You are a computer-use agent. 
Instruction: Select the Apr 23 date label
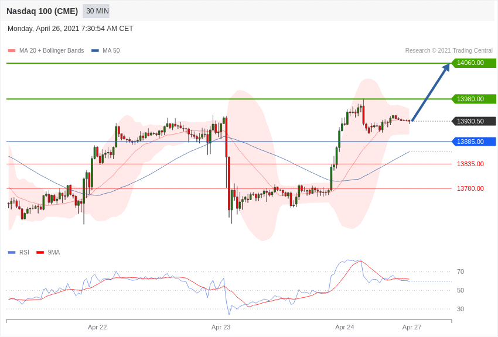(x=221, y=327)
